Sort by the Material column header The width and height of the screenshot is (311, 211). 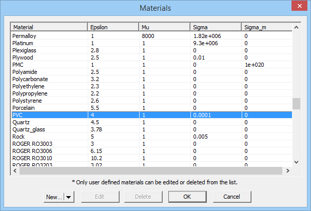(x=49, y=27)
